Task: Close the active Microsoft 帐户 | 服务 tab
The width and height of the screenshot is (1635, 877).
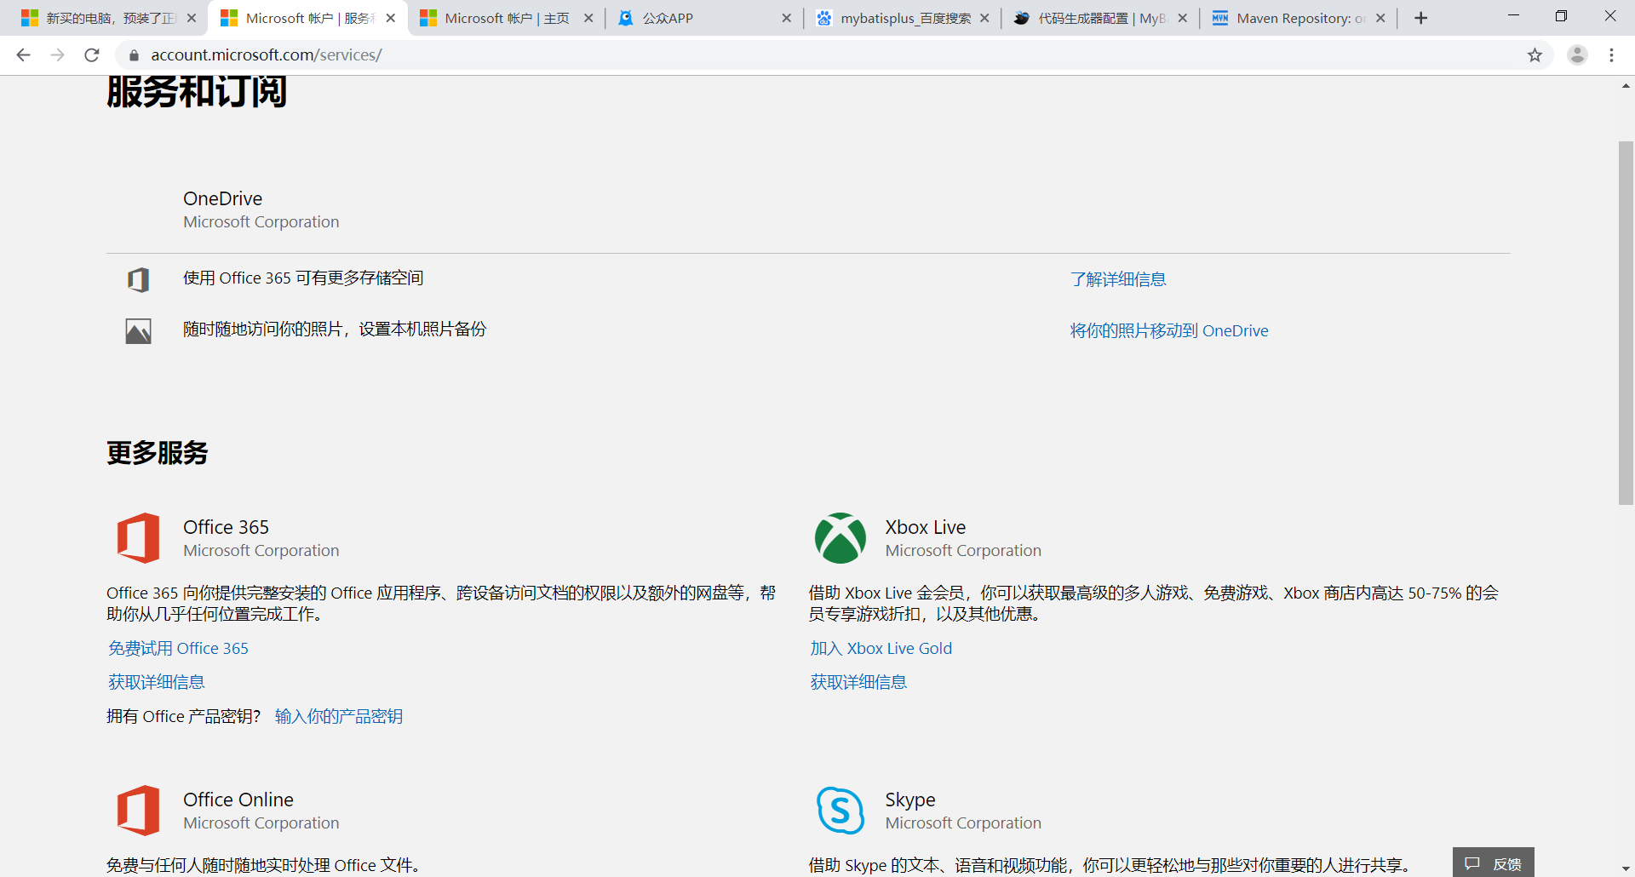Action: (x=391, y=18)
